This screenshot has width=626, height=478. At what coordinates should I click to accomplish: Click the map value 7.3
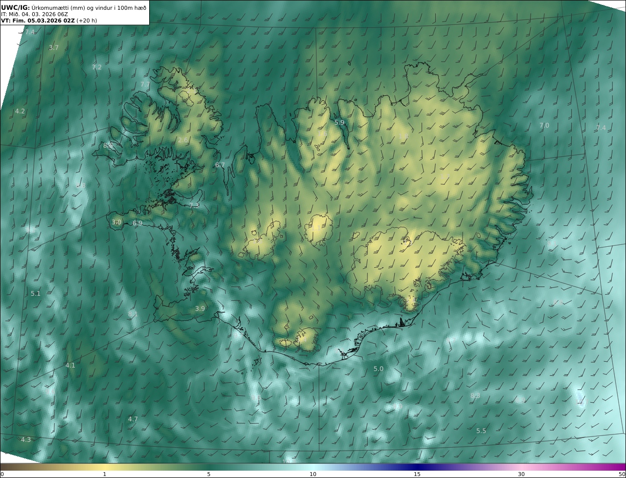tap(194, 205)
